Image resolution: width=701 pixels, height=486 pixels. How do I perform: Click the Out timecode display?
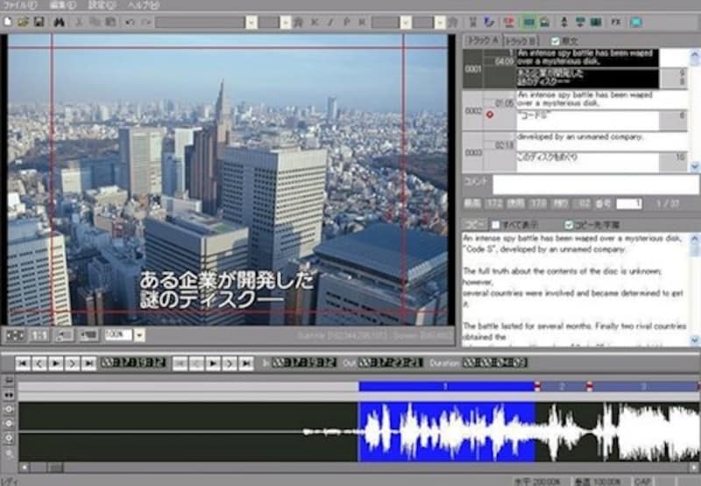click(390, 363)
